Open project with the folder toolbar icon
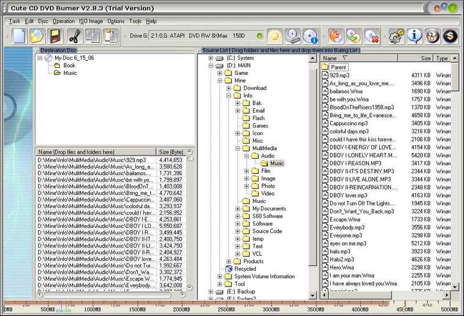464x316 pixels. 37,37
